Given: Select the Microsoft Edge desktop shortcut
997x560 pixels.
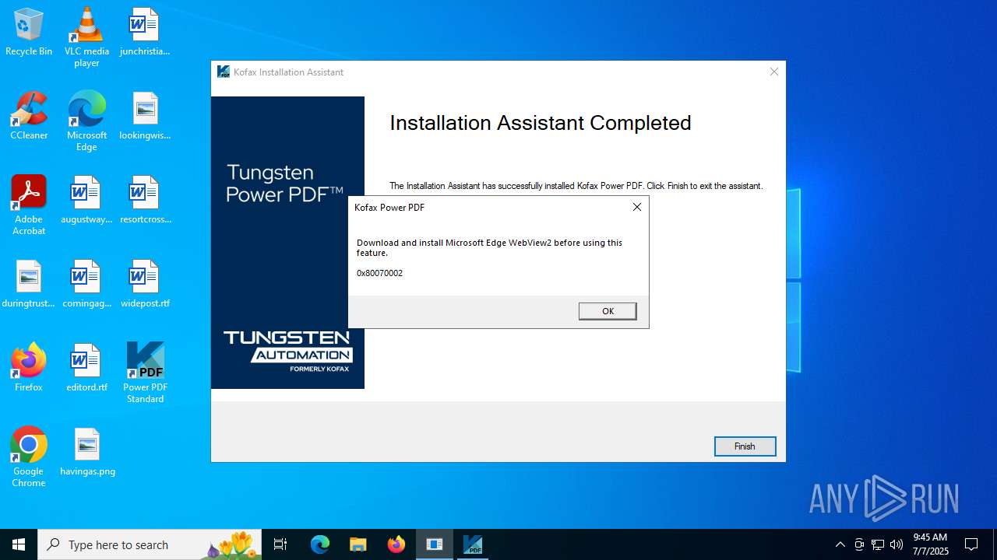Looking at the screenshot, I should pyautogui.click(x=86, y=121).
